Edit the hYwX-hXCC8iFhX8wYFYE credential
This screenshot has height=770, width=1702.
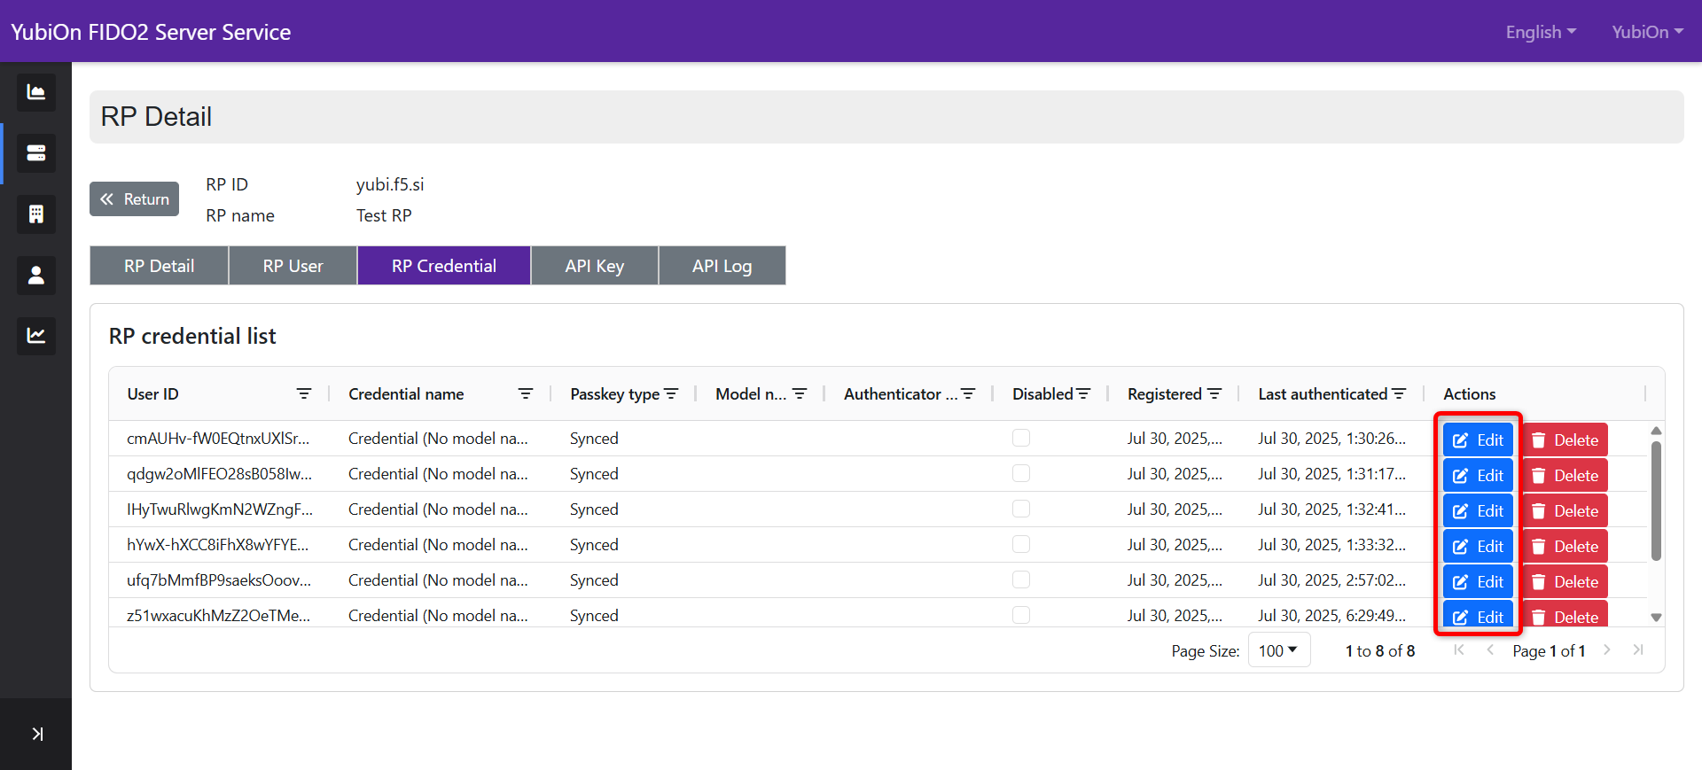pyautogui.click(x=1478, y=547)
